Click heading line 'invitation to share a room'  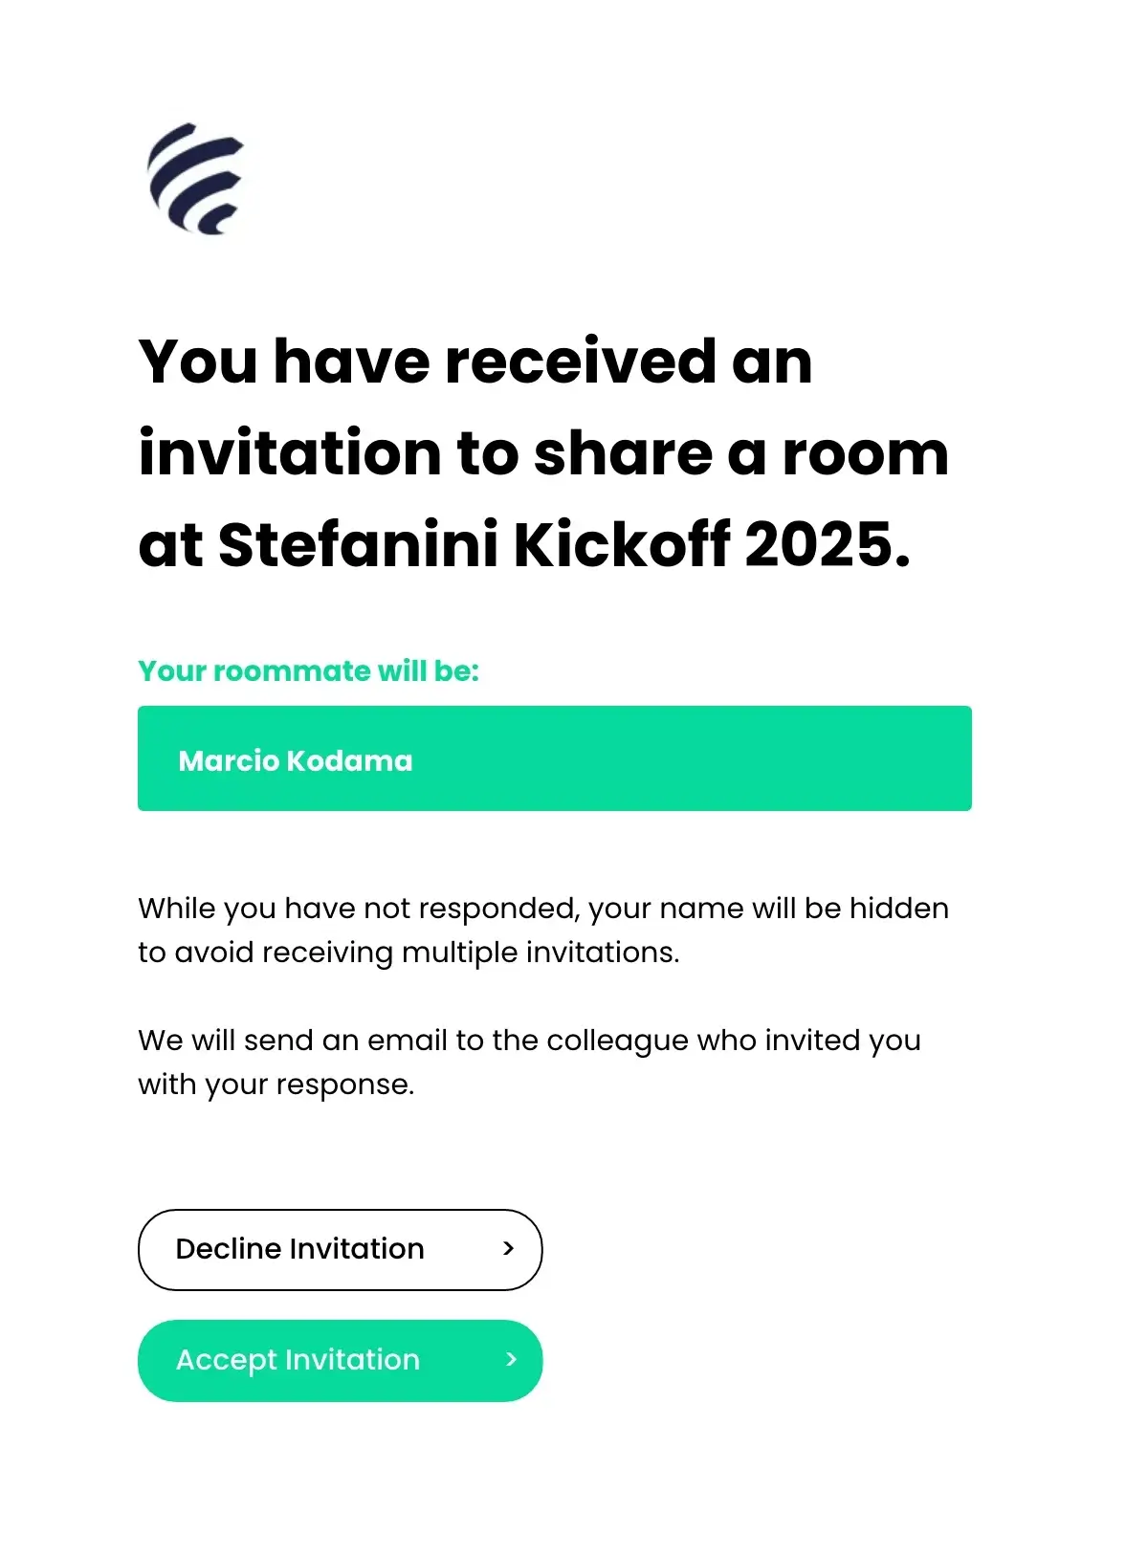tap(543, 453)
